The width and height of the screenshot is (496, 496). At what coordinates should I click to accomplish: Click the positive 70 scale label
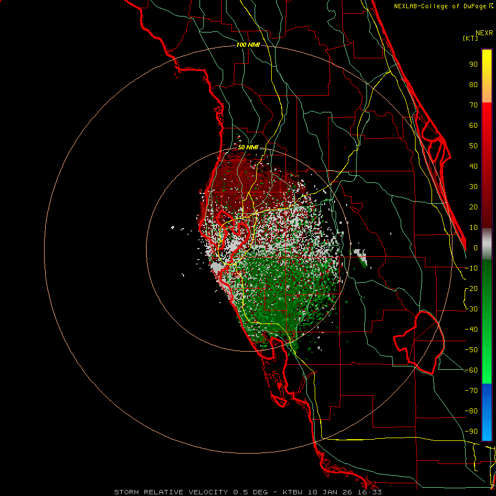pyautogui.click(x=473, y=105)
